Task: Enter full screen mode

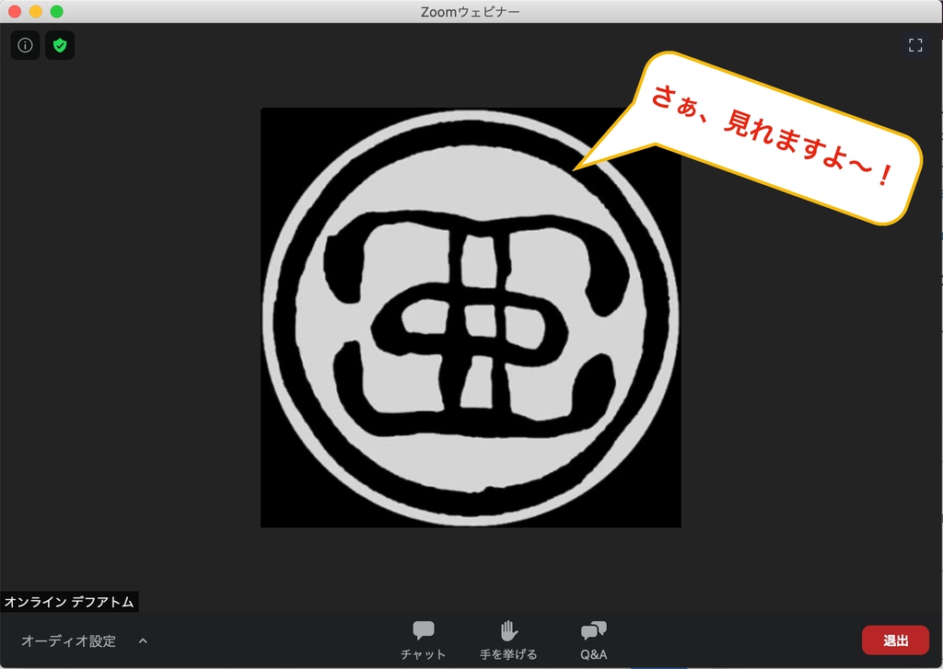Action: (915, 45)
